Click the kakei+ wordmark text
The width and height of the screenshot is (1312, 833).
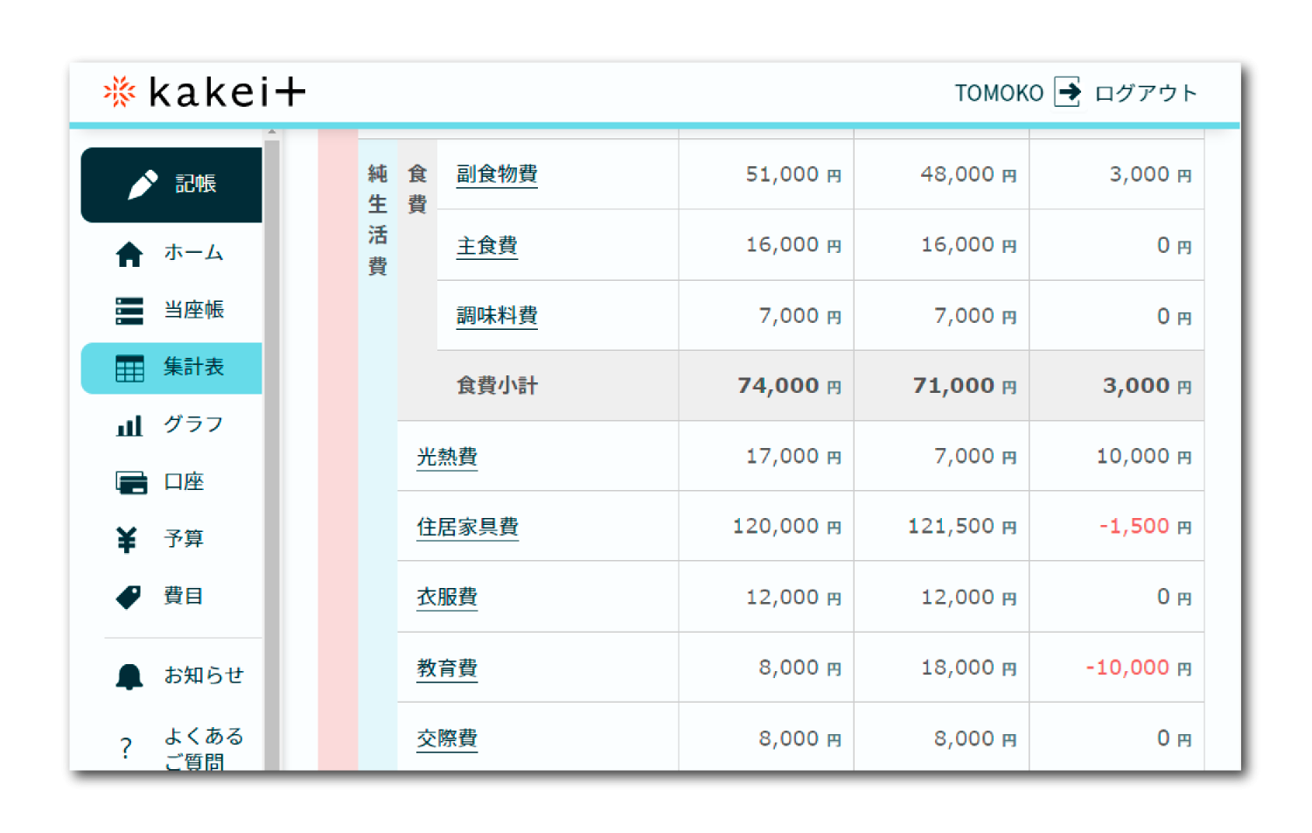(x=228, y=92)
